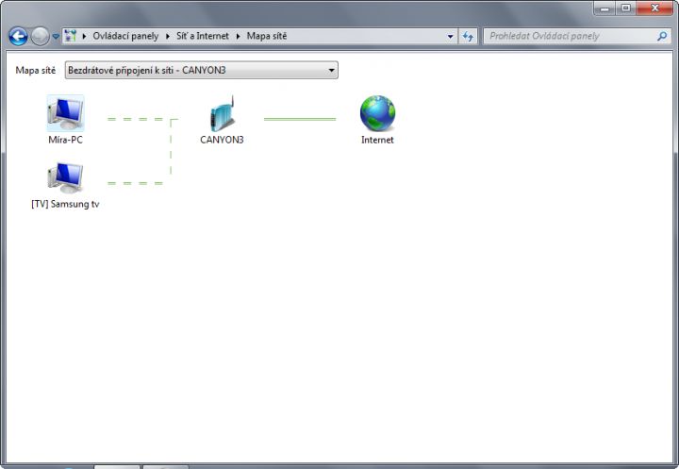
Task: Click the Internet globe icon
Action: point(377,113)
